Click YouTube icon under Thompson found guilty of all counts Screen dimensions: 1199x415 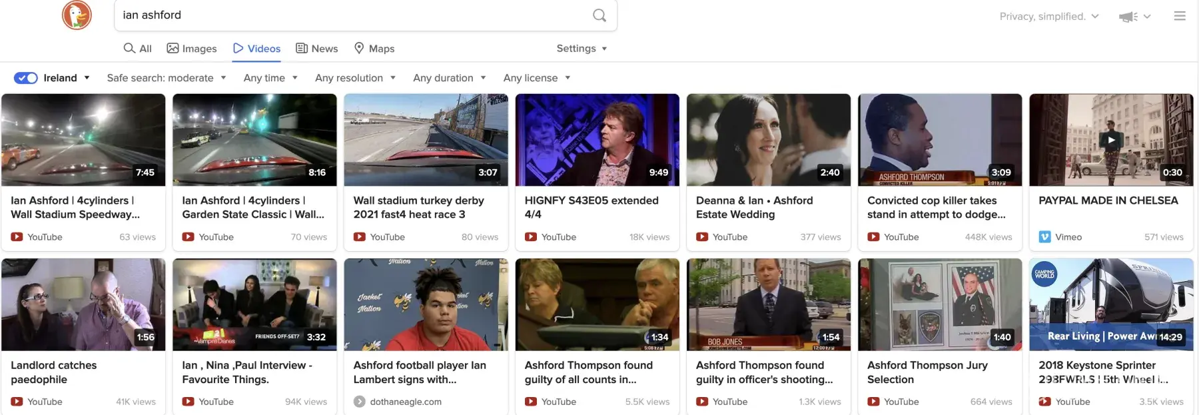point(531,402)
